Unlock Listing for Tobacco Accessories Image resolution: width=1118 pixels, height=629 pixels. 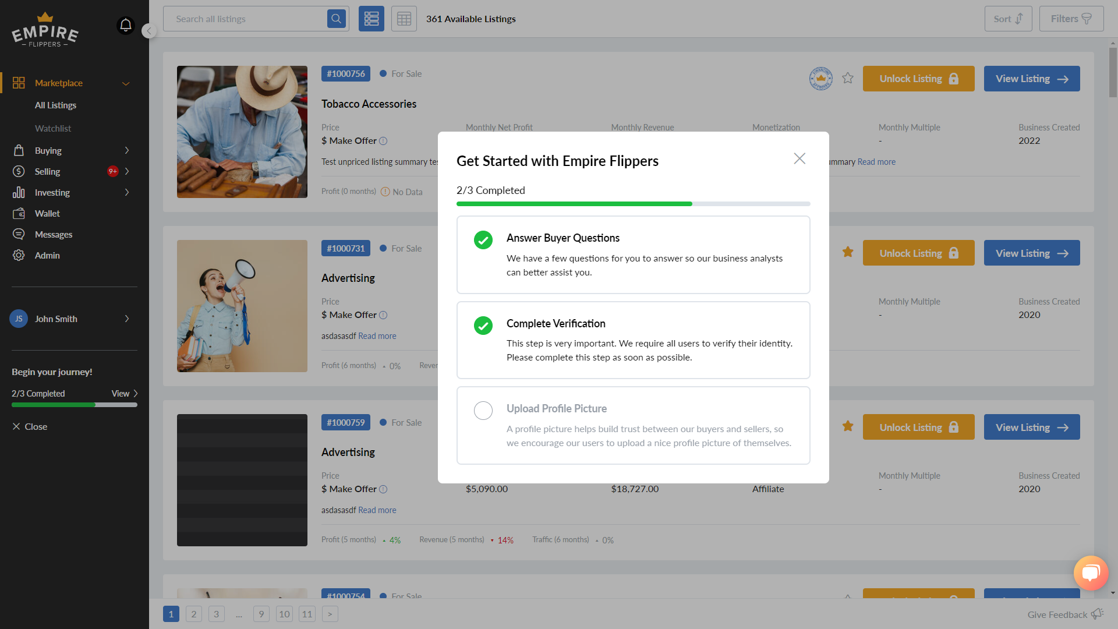pos(918,79)
